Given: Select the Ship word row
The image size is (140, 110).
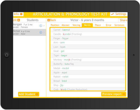Looking at the screenshot, I should pyautogui.click(x=88, y=85).
